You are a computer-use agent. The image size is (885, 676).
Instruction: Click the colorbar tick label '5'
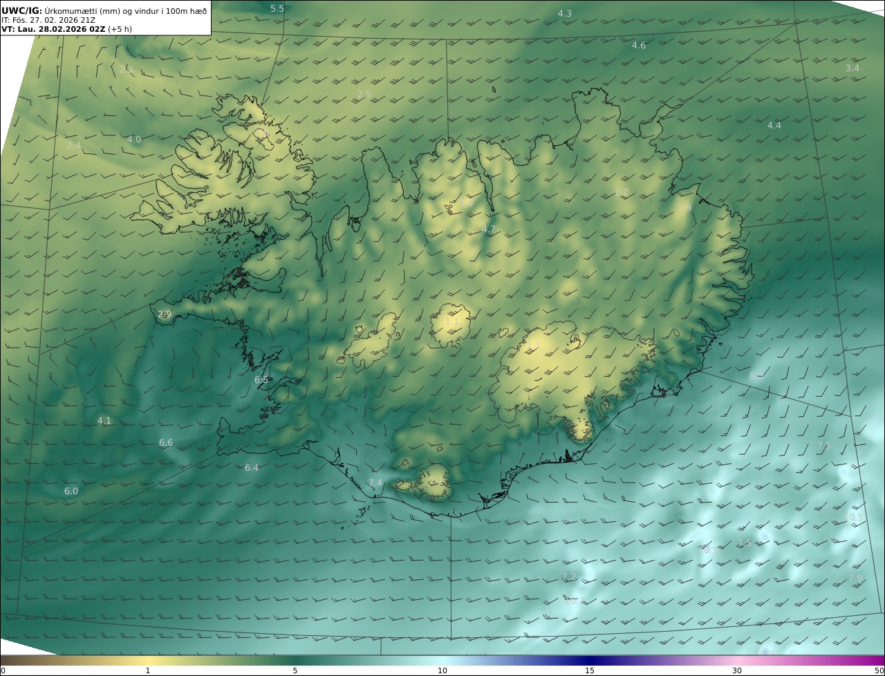(295, 670)
